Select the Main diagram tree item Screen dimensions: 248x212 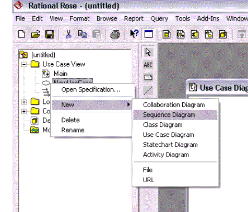[x=61, y=74]
